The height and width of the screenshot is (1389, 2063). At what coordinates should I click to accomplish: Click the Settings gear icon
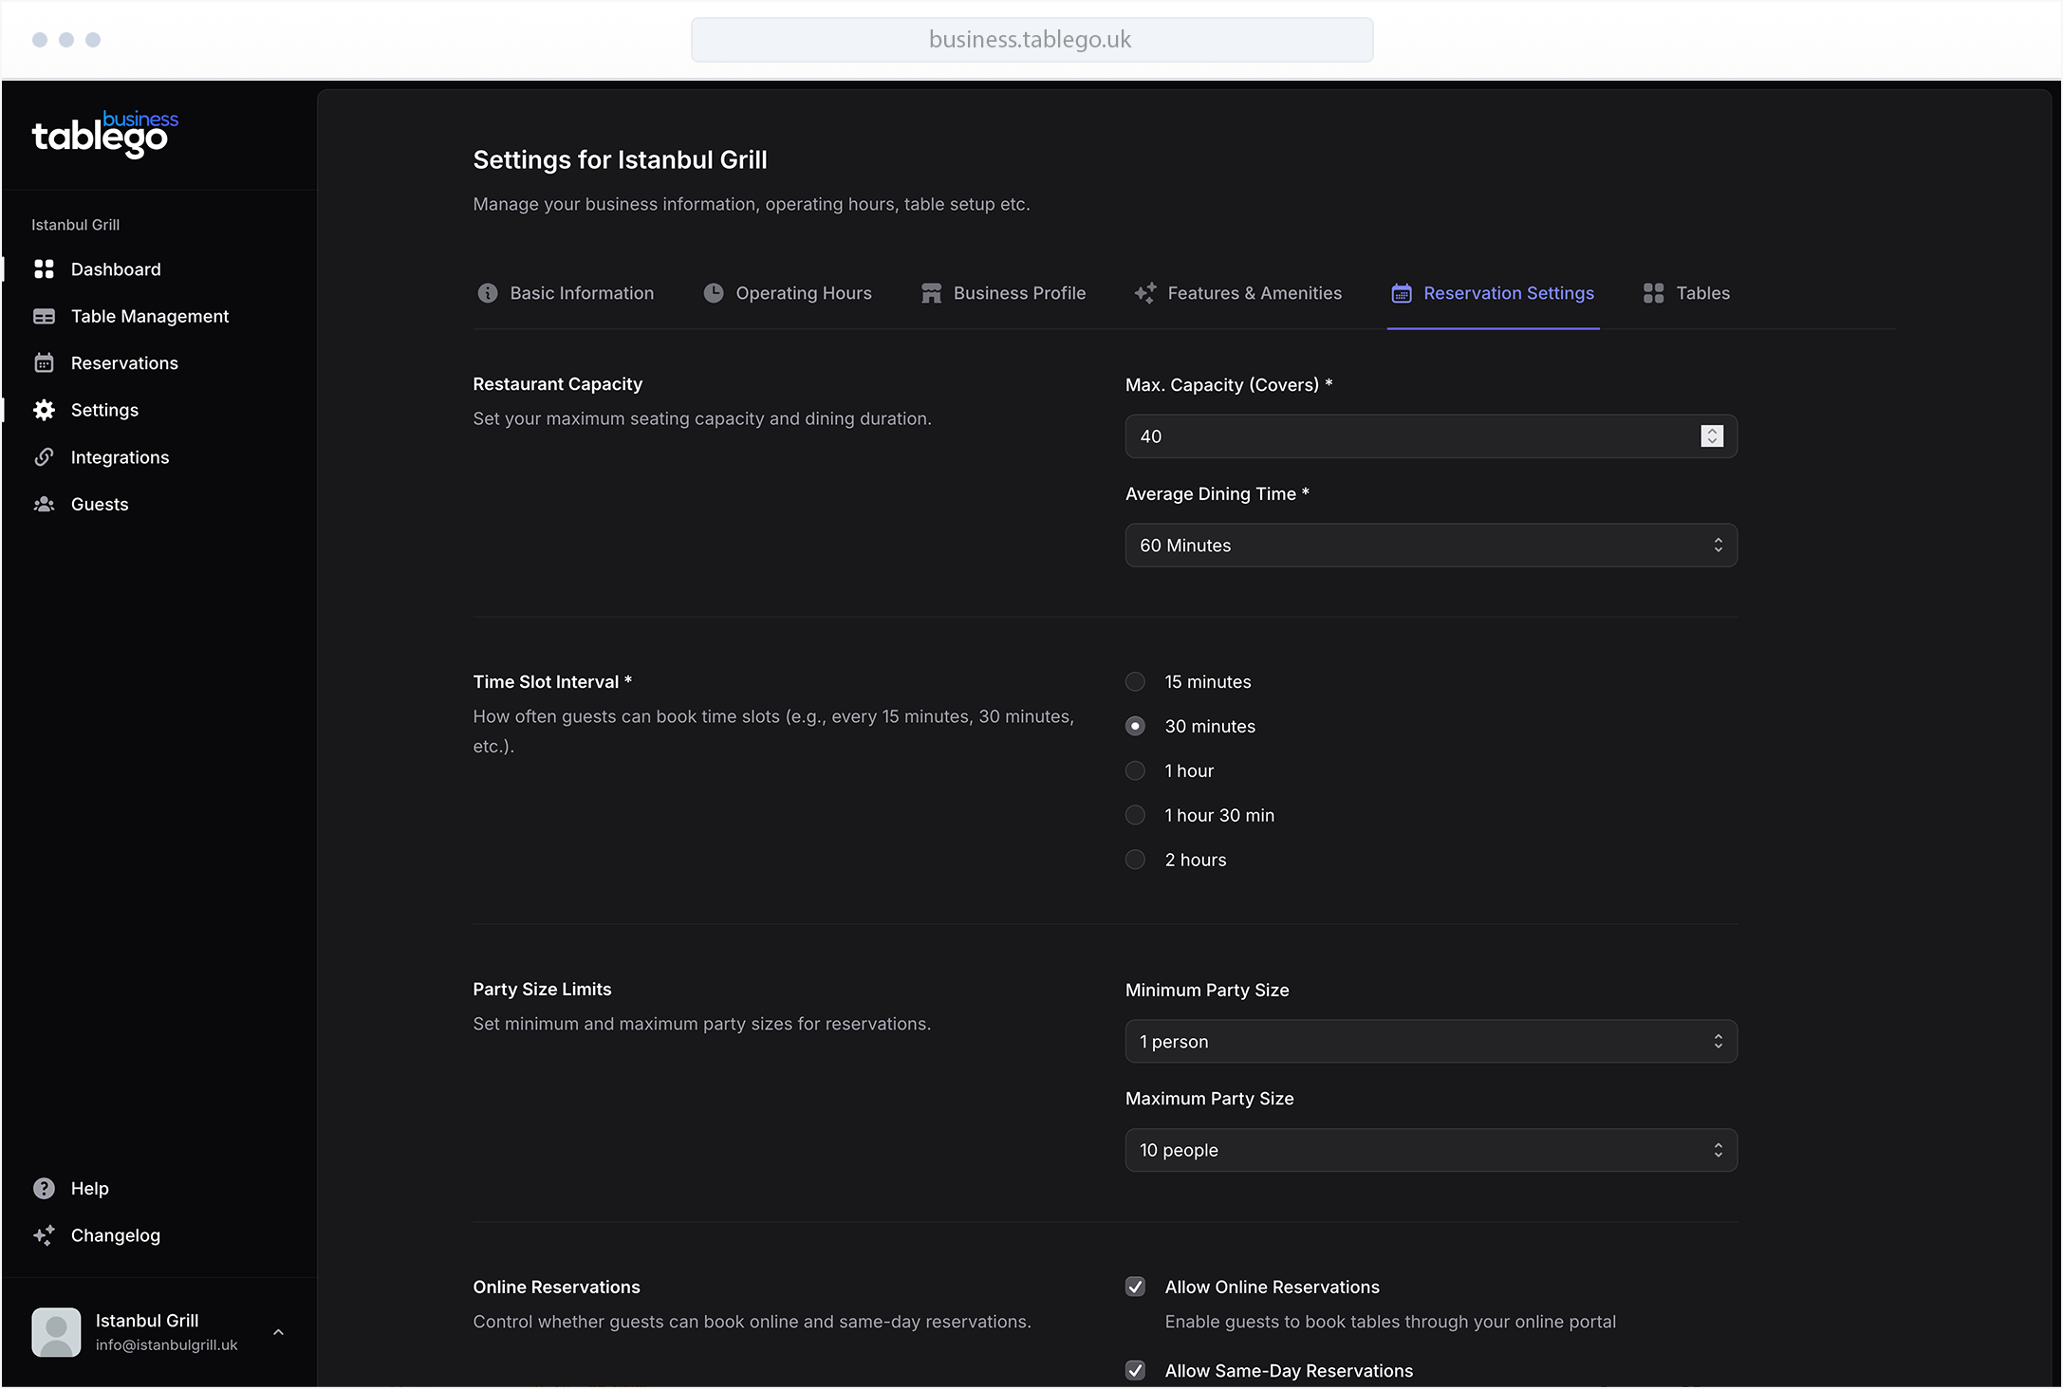(x=45, y=409)
